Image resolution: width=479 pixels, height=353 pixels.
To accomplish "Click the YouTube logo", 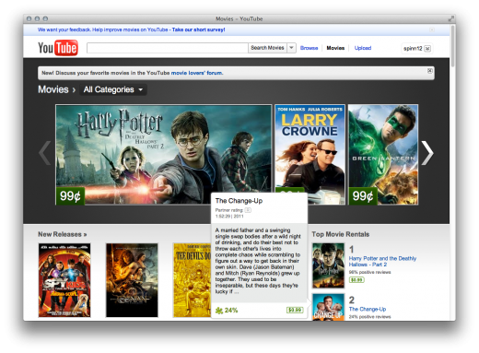I will point(58,48).
